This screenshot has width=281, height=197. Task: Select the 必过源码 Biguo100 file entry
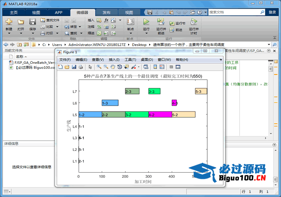click(x=32, y=67)
